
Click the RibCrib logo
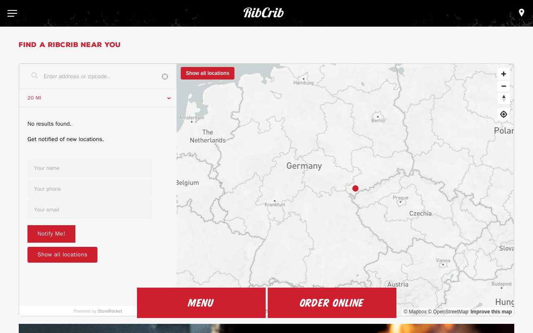click(264, 12)
